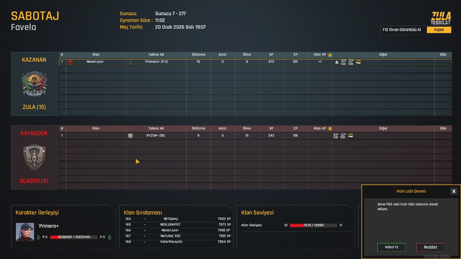Click the Klan XP info icon in losers header
Viewport: 461px width, 259px height.
[330, 128]
